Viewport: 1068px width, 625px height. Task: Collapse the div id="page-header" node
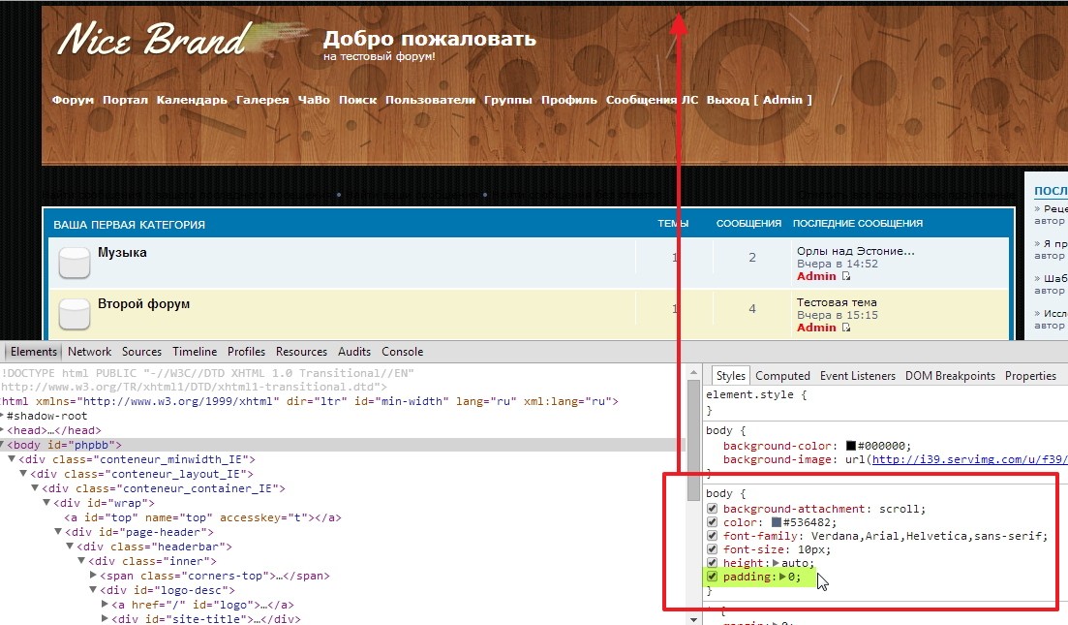(58, 532)
